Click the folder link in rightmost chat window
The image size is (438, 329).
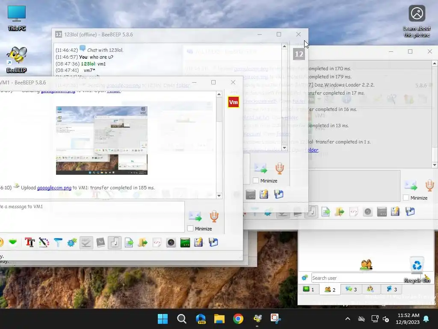click(313, 150)
